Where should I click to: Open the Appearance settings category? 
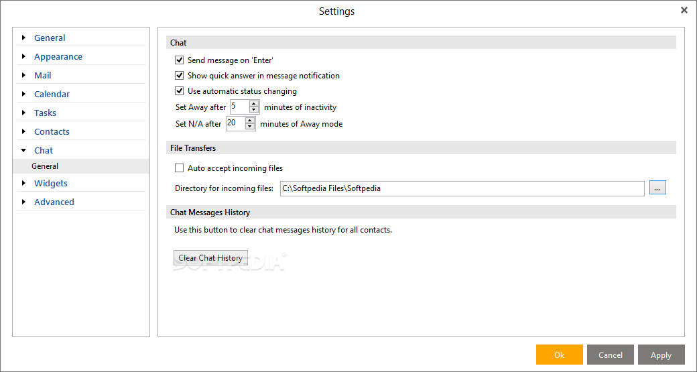[x=58, y=56]
